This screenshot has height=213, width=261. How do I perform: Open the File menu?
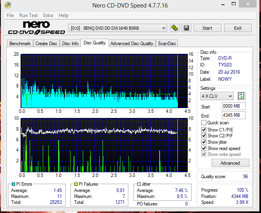(10, 15)
